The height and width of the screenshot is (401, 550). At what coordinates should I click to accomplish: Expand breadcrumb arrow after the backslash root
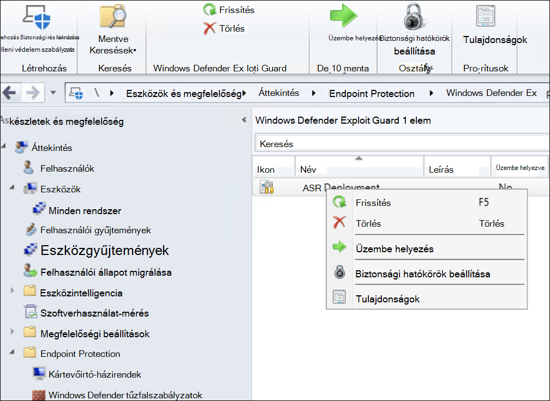tap(112, 93)
